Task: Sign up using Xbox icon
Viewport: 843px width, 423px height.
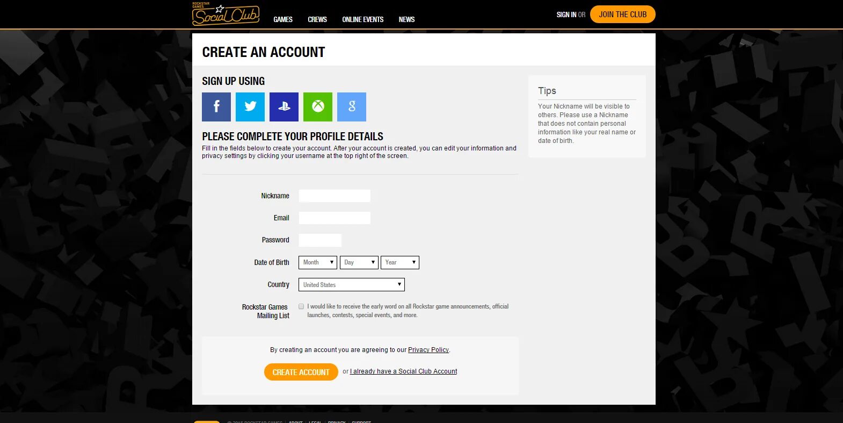Action: click(x=318, y=106)
